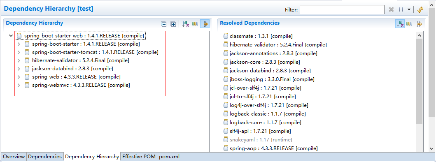Click the jar icon of slf4j-api
436x162 pixels.
click(226, 131)
